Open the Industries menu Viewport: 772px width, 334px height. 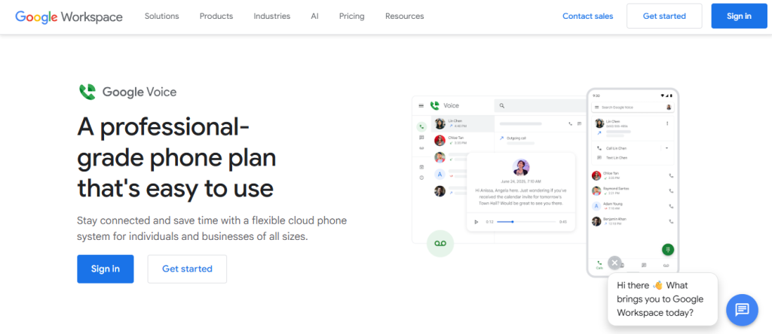[271, 17]
